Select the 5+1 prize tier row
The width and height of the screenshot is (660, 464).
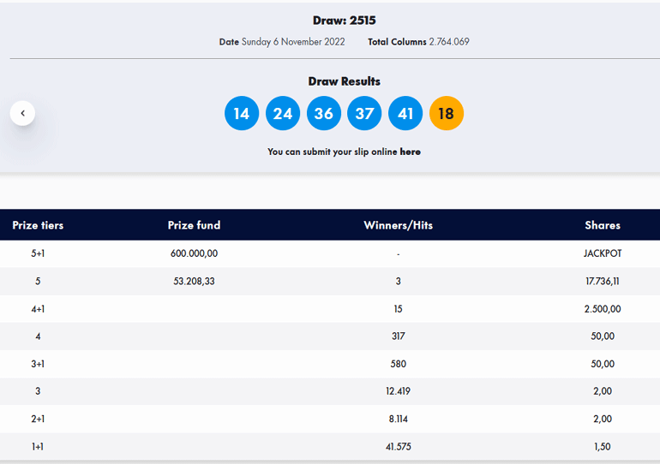pos(38,253)
